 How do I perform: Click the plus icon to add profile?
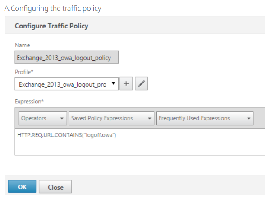tap(127, 84)
